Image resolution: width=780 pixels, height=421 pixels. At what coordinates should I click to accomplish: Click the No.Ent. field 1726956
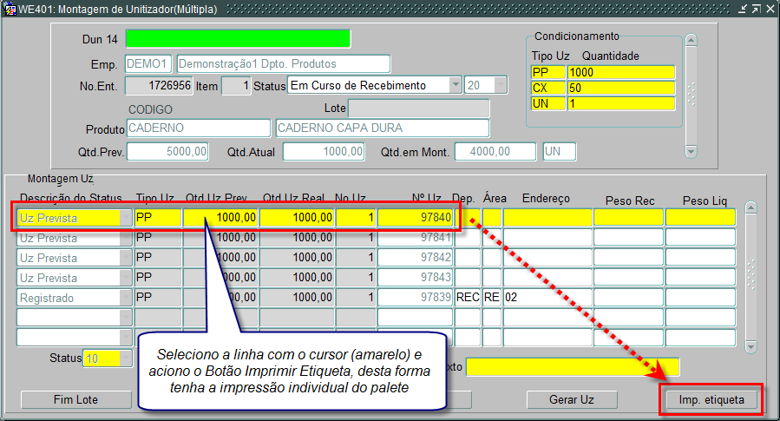tap(159, 86)
